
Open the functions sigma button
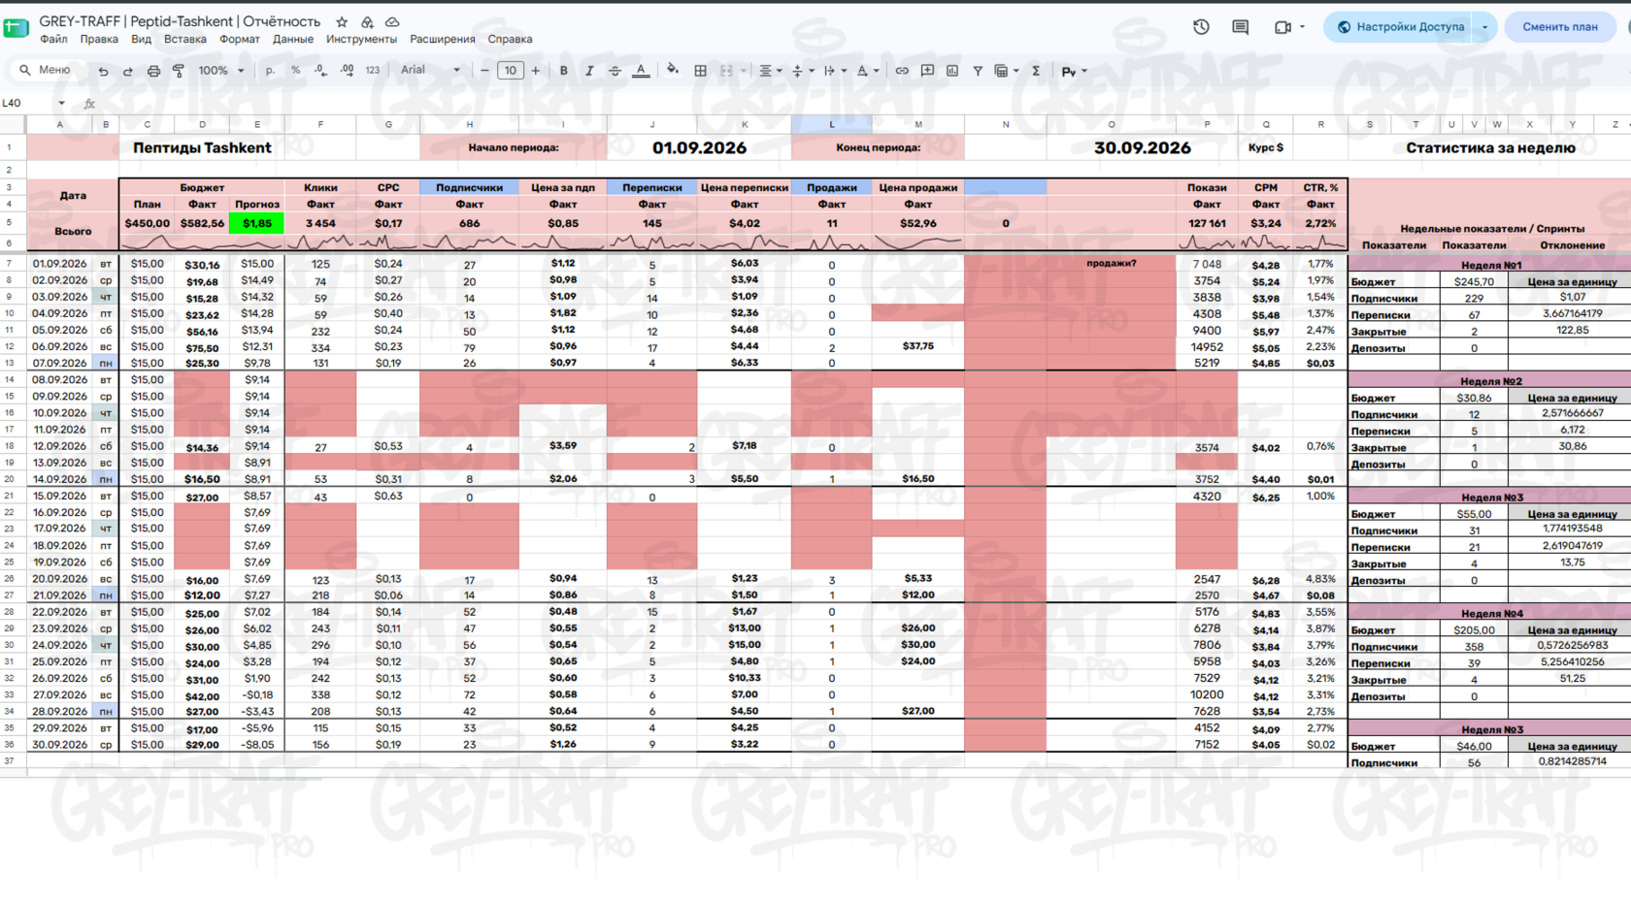point(1036,71)
